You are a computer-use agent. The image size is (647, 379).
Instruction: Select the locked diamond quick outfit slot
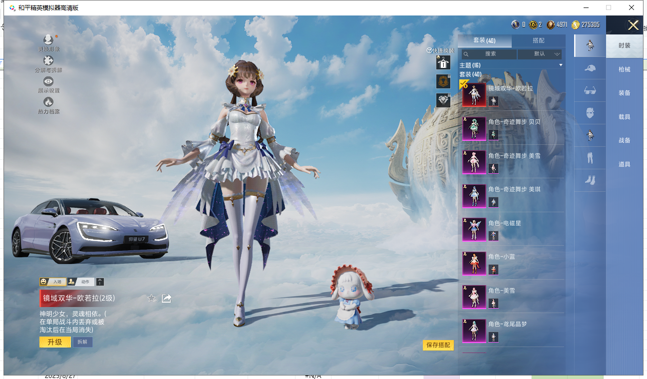tap(443, 100)
